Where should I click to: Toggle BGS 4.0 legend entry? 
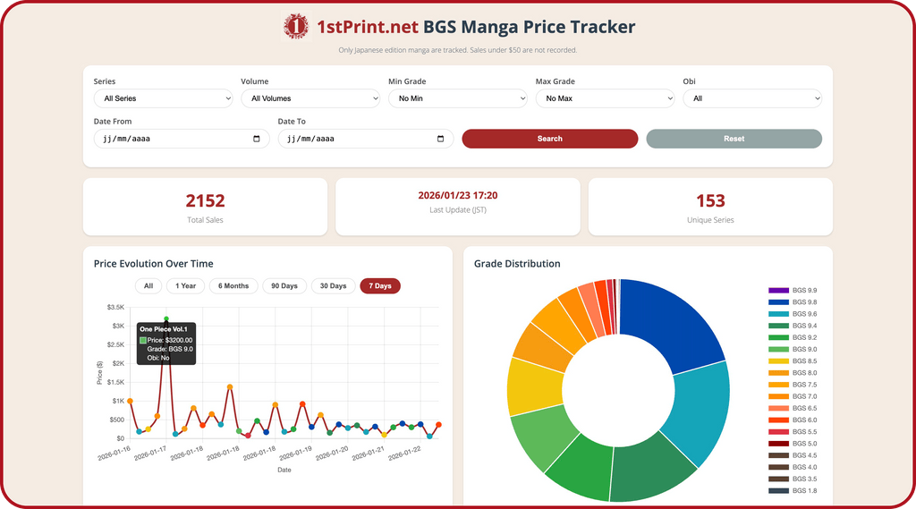click(x=793, y=467)
